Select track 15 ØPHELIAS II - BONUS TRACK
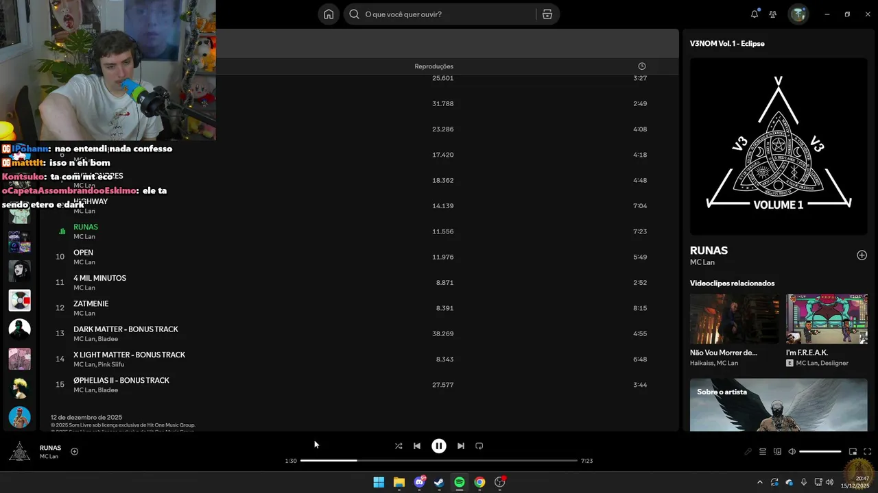 [x=359, y=385]
